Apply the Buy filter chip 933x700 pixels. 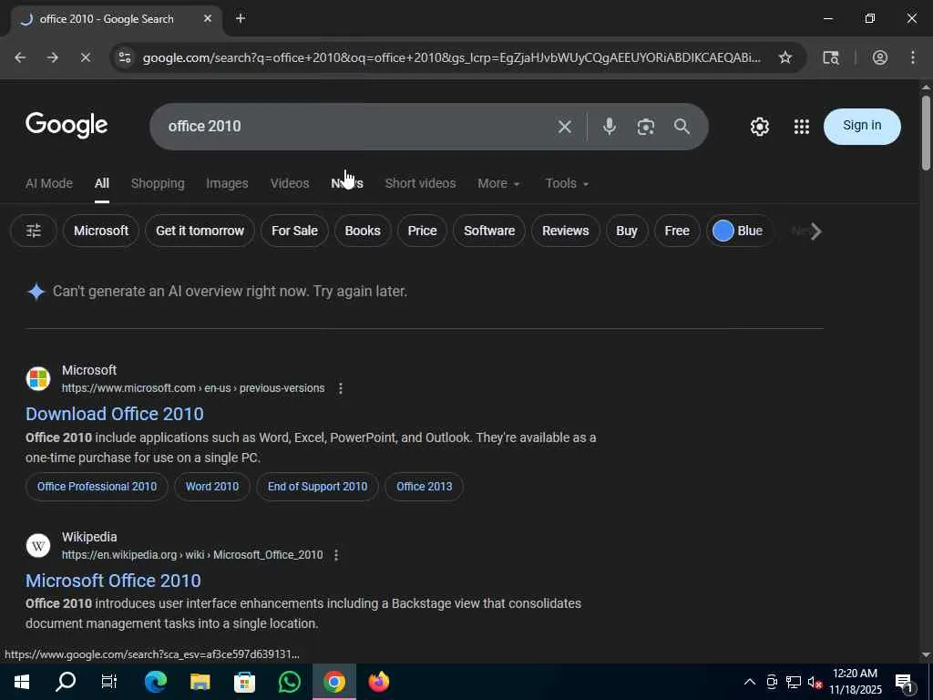pos(627,231)
